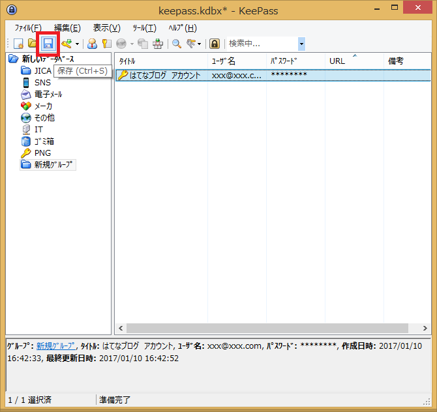Viewport: 437px width, 412px height.
Task: Sort by the ユーザ名 column header
Action: tap(237, 61)
